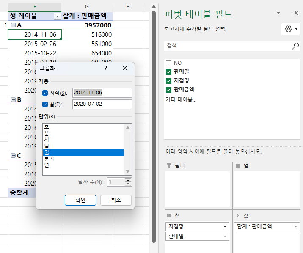
Task: Open the 판매일 row field dropdown
Action: tap(225, 236)
